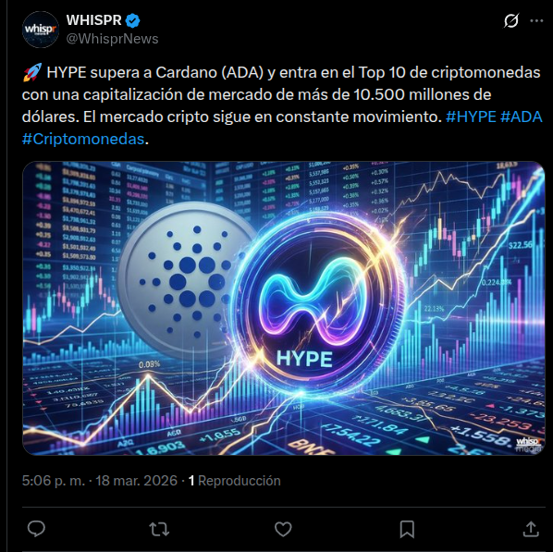Open the #Criptomonedas hashtag

pos(83,139)
